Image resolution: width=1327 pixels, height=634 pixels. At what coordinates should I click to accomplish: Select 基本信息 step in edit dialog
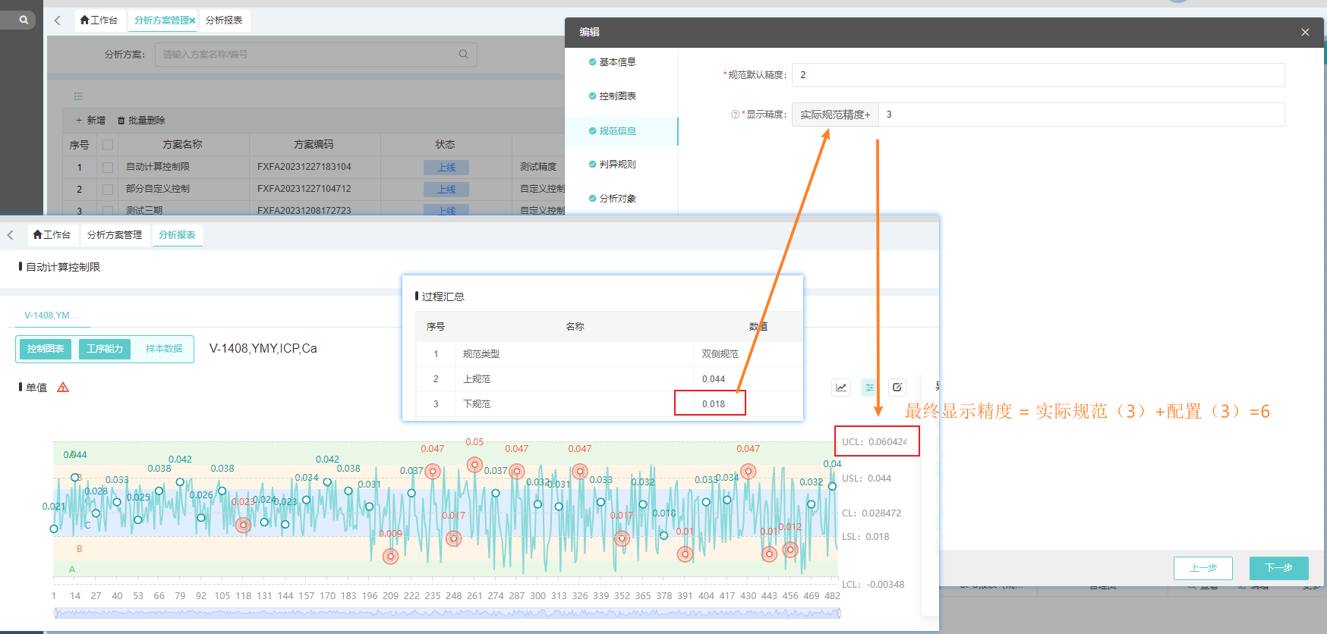click(613, 62)
